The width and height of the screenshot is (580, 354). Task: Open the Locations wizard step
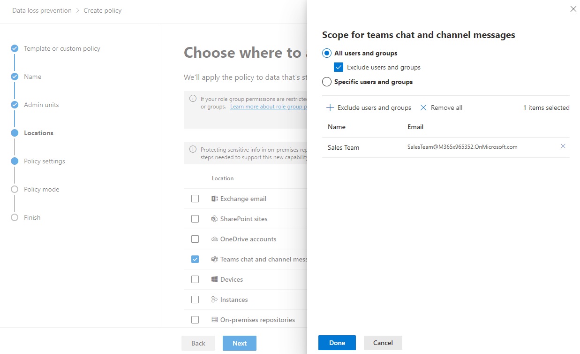tap(38, 133)
